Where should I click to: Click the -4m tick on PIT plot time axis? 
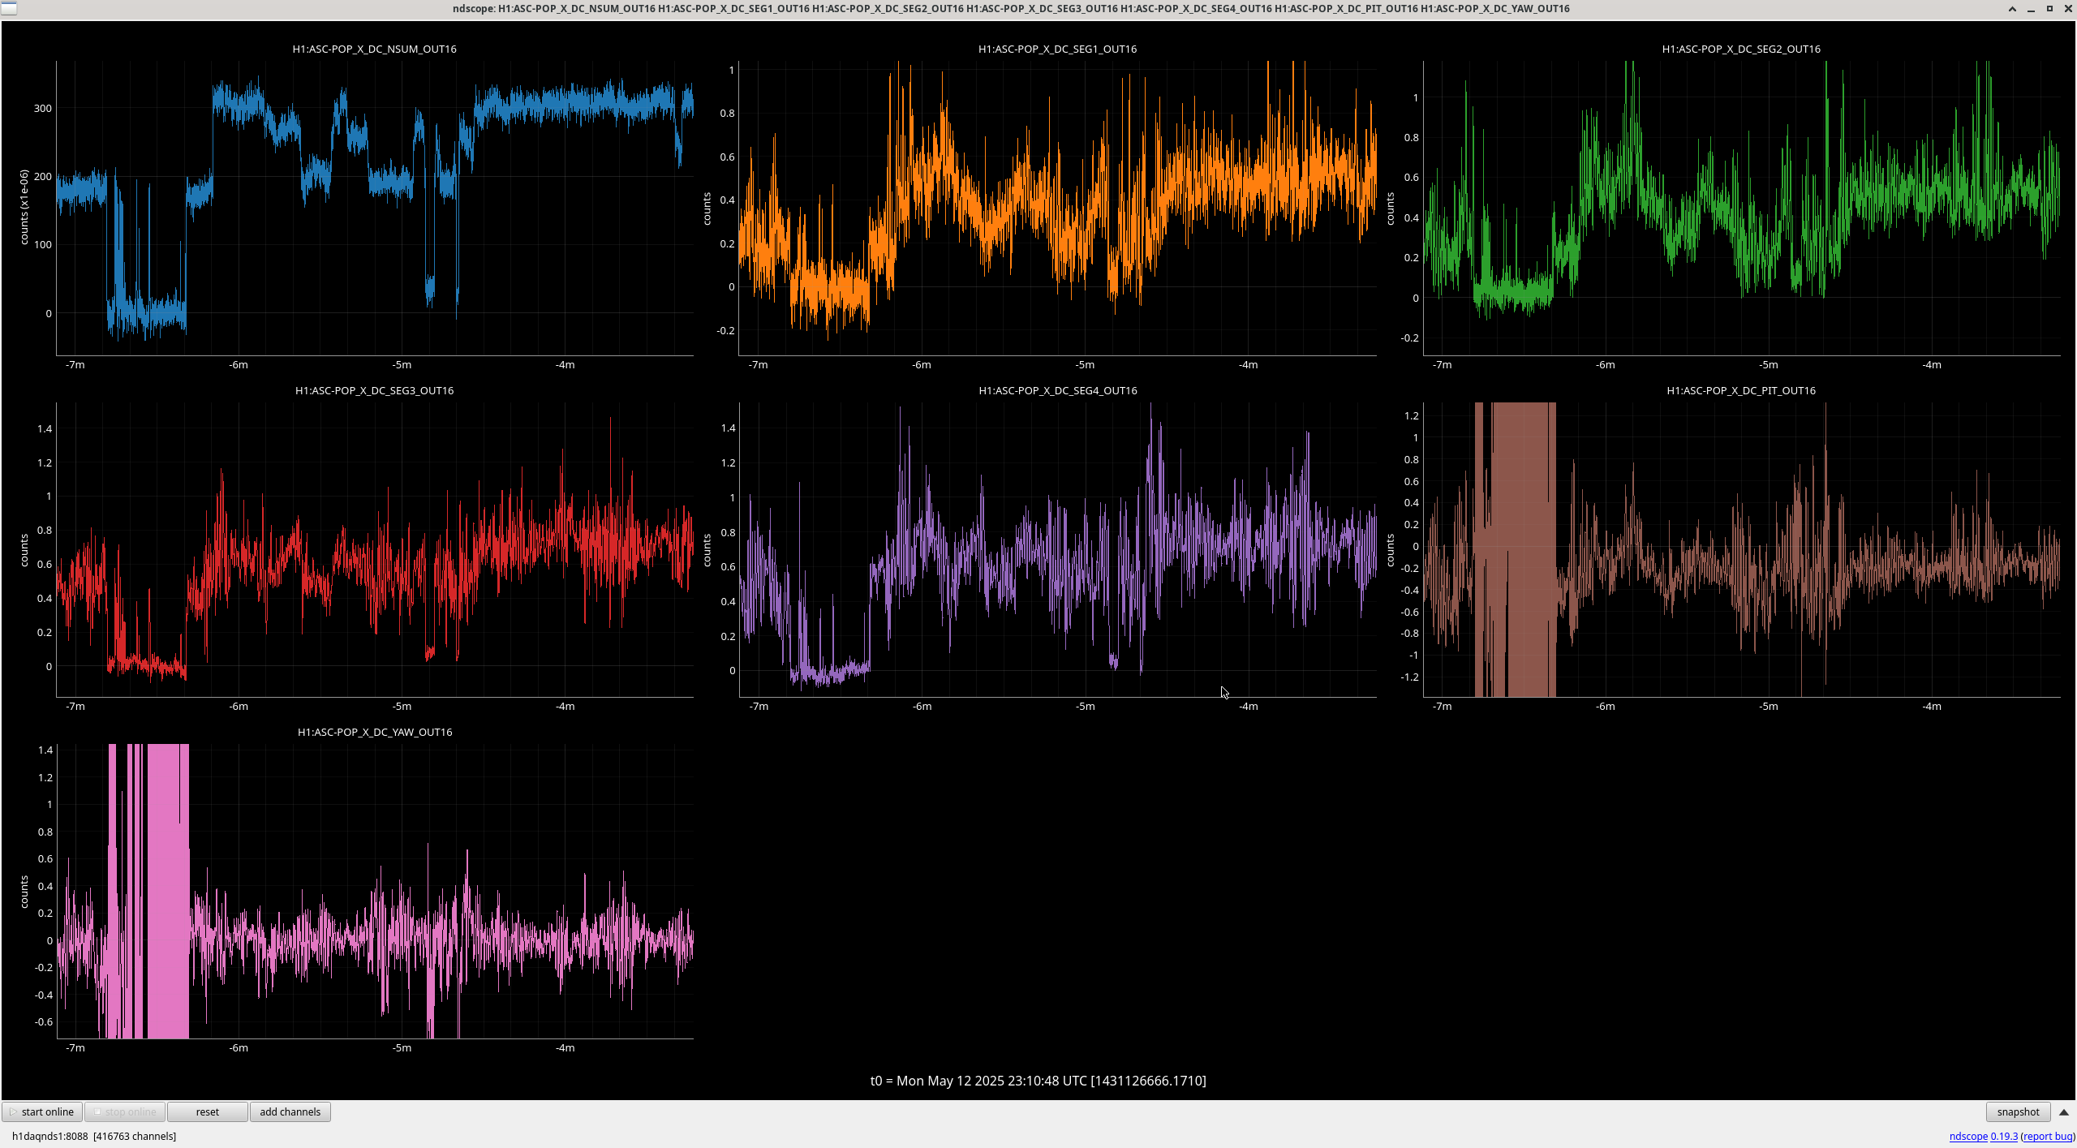click(x=1932, y=707)
